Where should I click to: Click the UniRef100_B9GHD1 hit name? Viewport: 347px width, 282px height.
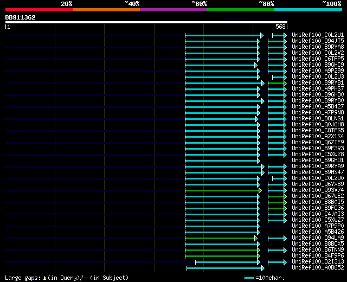point(318,161)
